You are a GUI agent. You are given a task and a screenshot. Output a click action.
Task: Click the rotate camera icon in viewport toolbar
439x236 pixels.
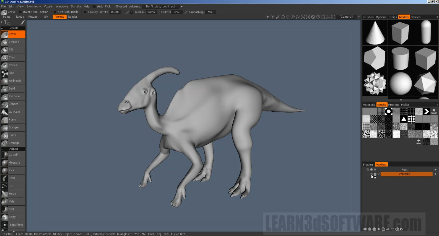coord(283,17)
